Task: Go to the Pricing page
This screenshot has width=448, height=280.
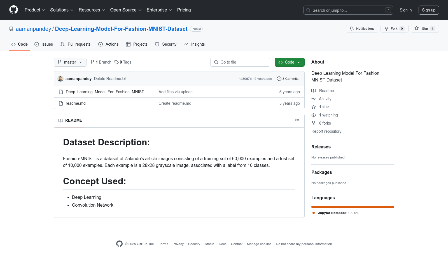Action: click(184, 10)
